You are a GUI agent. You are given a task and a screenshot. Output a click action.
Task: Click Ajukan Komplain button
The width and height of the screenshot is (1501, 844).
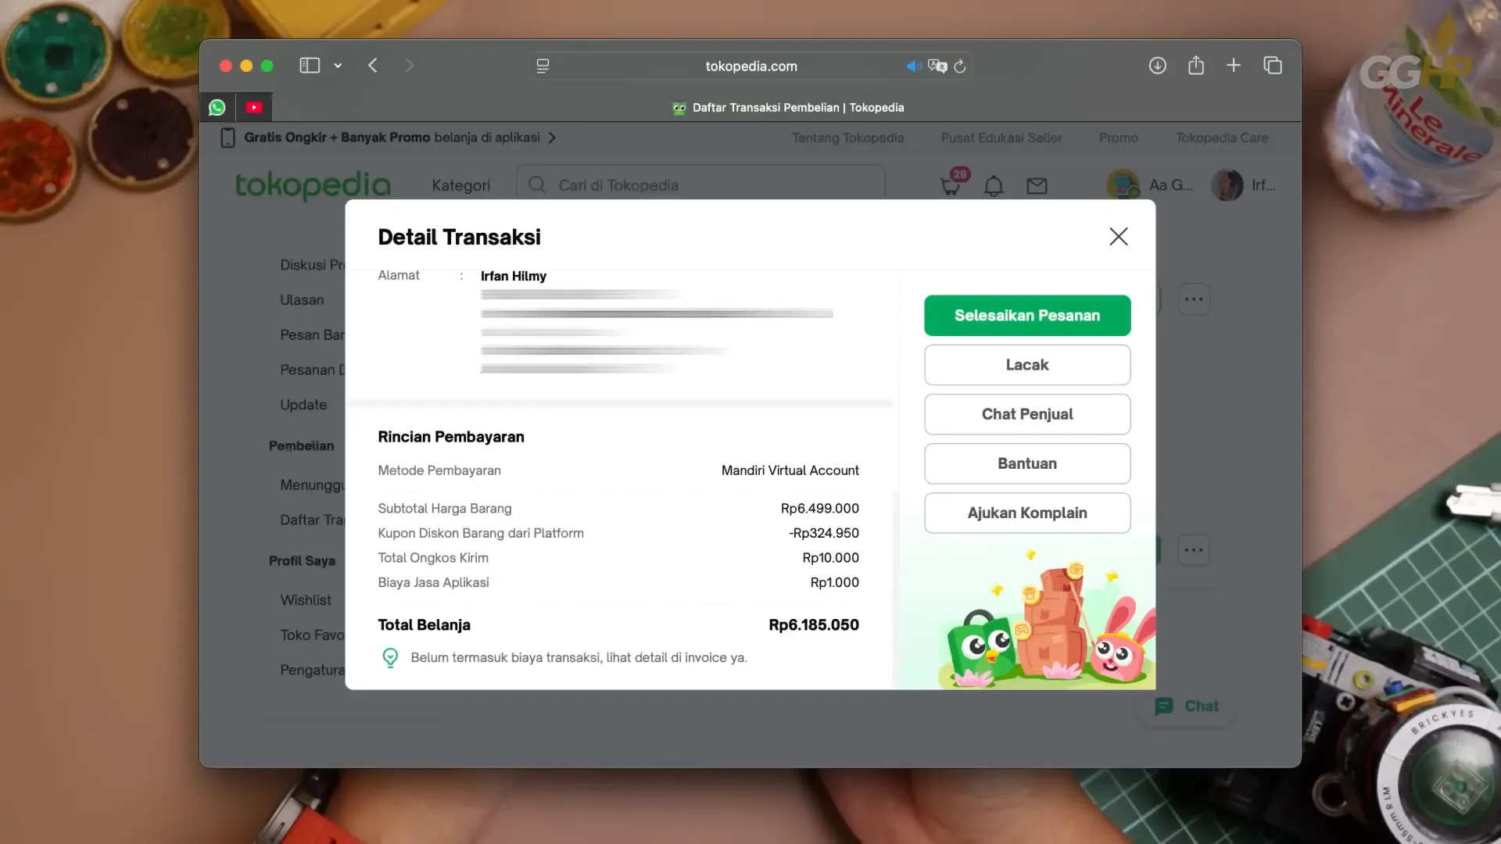coord(1027,513)
